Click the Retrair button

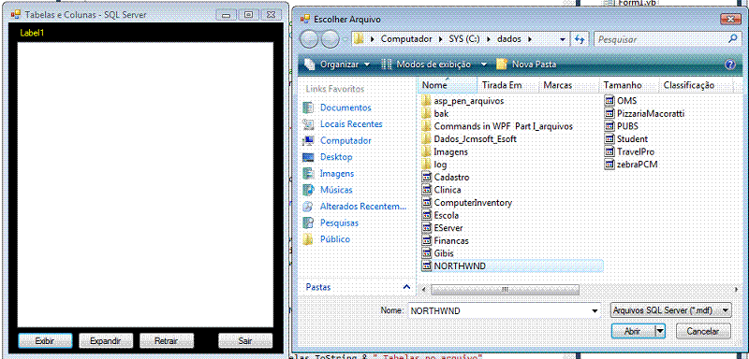[x=167, y=341]
